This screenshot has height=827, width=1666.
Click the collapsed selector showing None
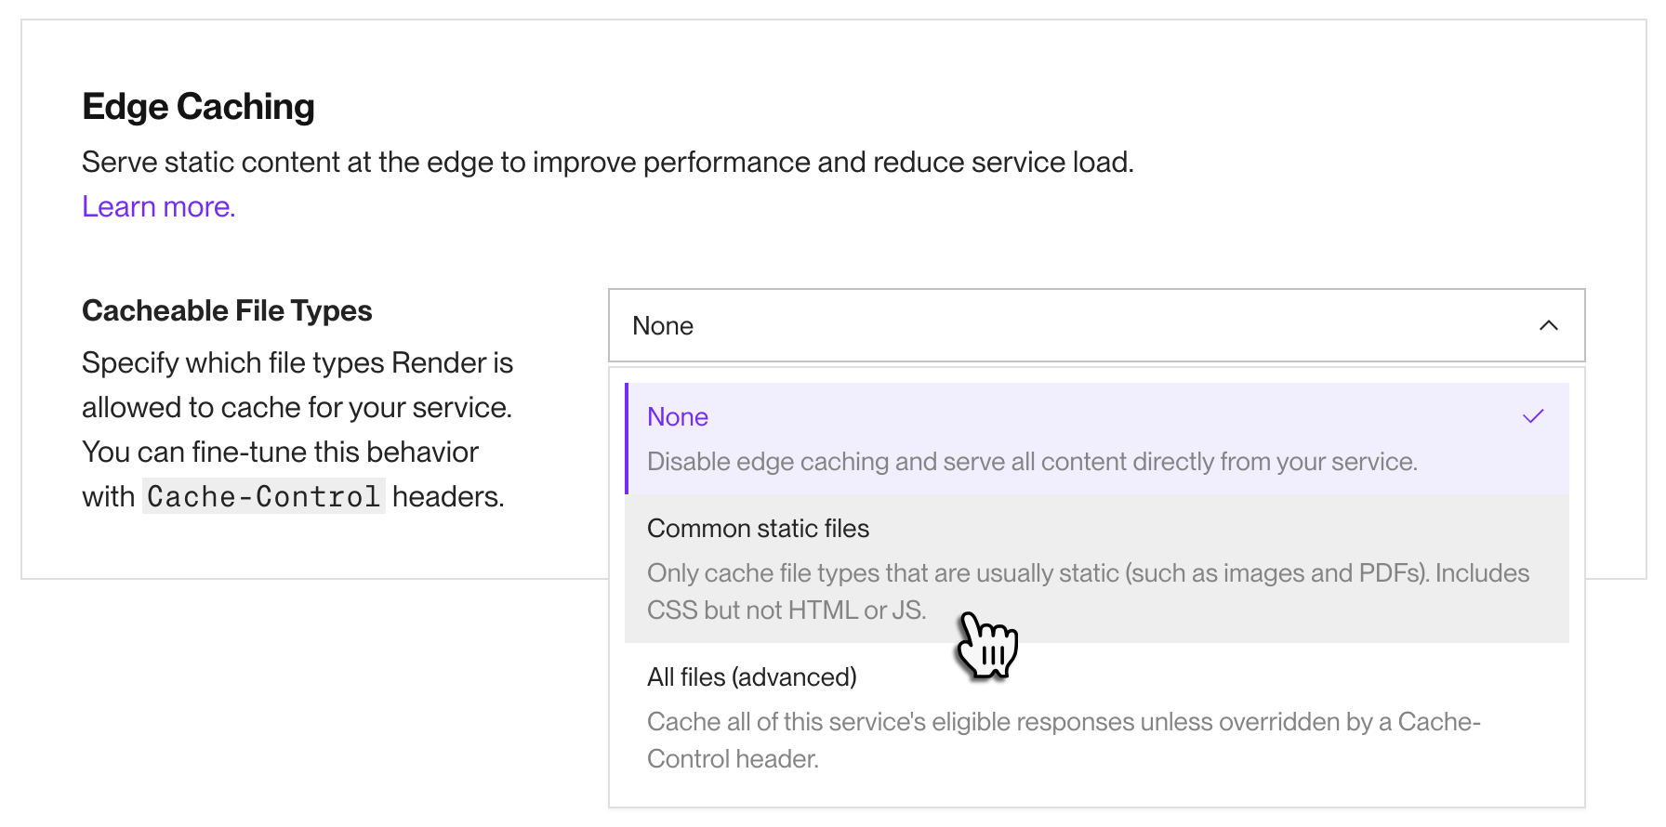1096,325
